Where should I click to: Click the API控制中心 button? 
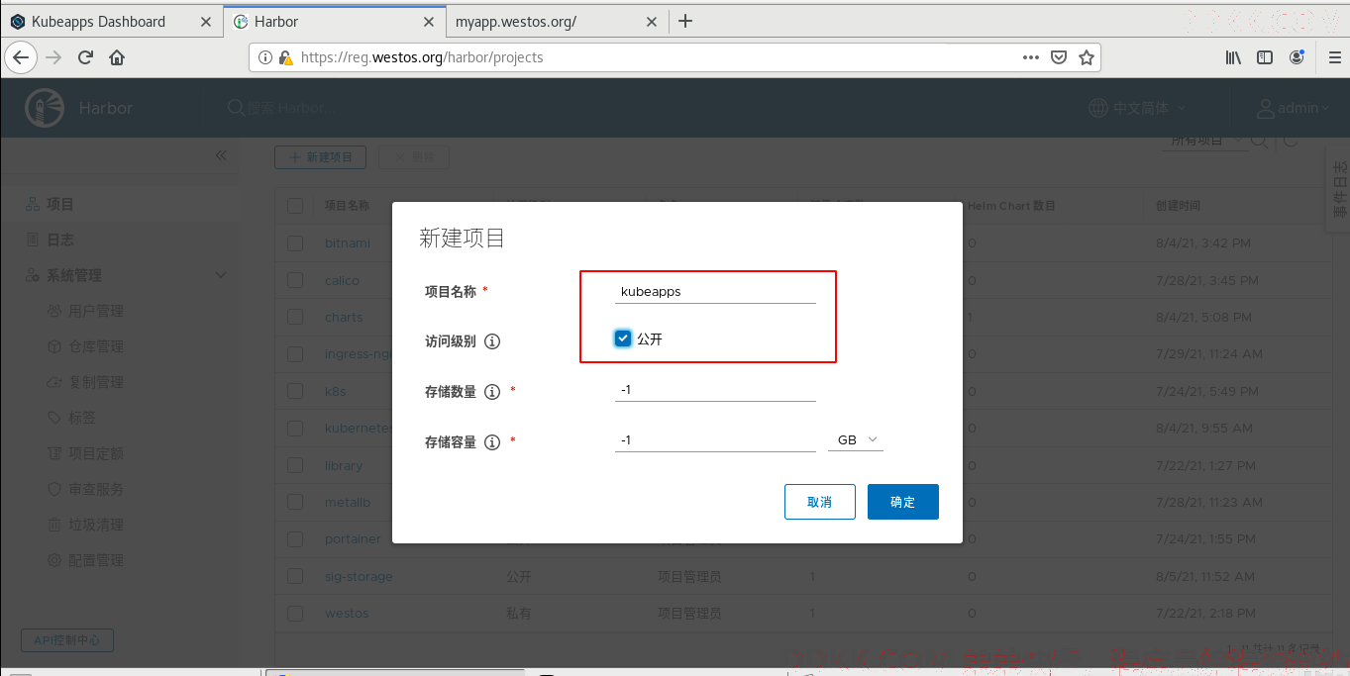point(67,640)
